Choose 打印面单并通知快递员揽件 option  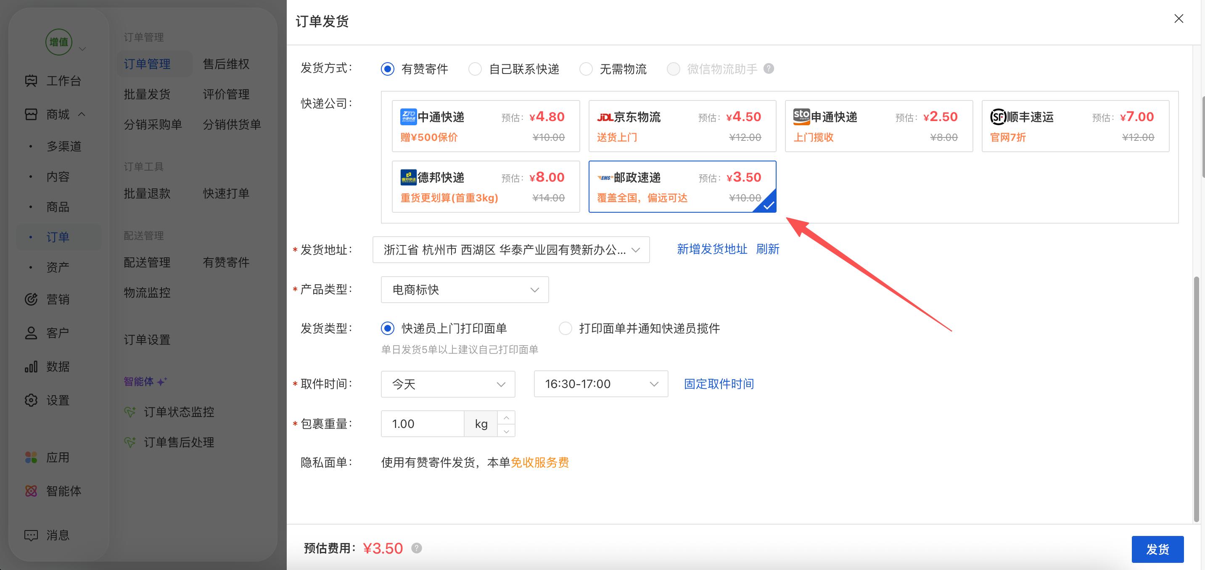click(565, 329)
